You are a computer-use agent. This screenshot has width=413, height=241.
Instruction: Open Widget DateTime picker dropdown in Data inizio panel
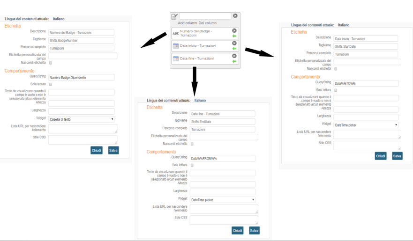[x=366, y=125]
